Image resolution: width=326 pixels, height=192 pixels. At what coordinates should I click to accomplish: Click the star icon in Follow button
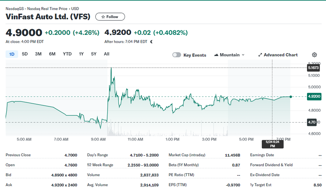pyautogui.click(x=103, y=17)
